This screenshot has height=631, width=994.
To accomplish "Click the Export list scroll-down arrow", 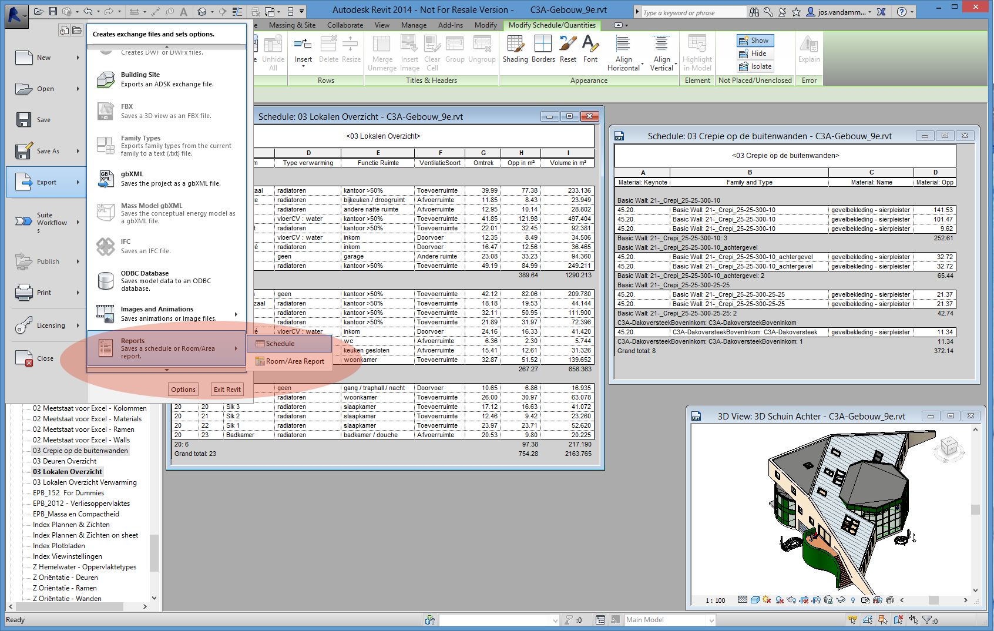I will coord(167,370).
